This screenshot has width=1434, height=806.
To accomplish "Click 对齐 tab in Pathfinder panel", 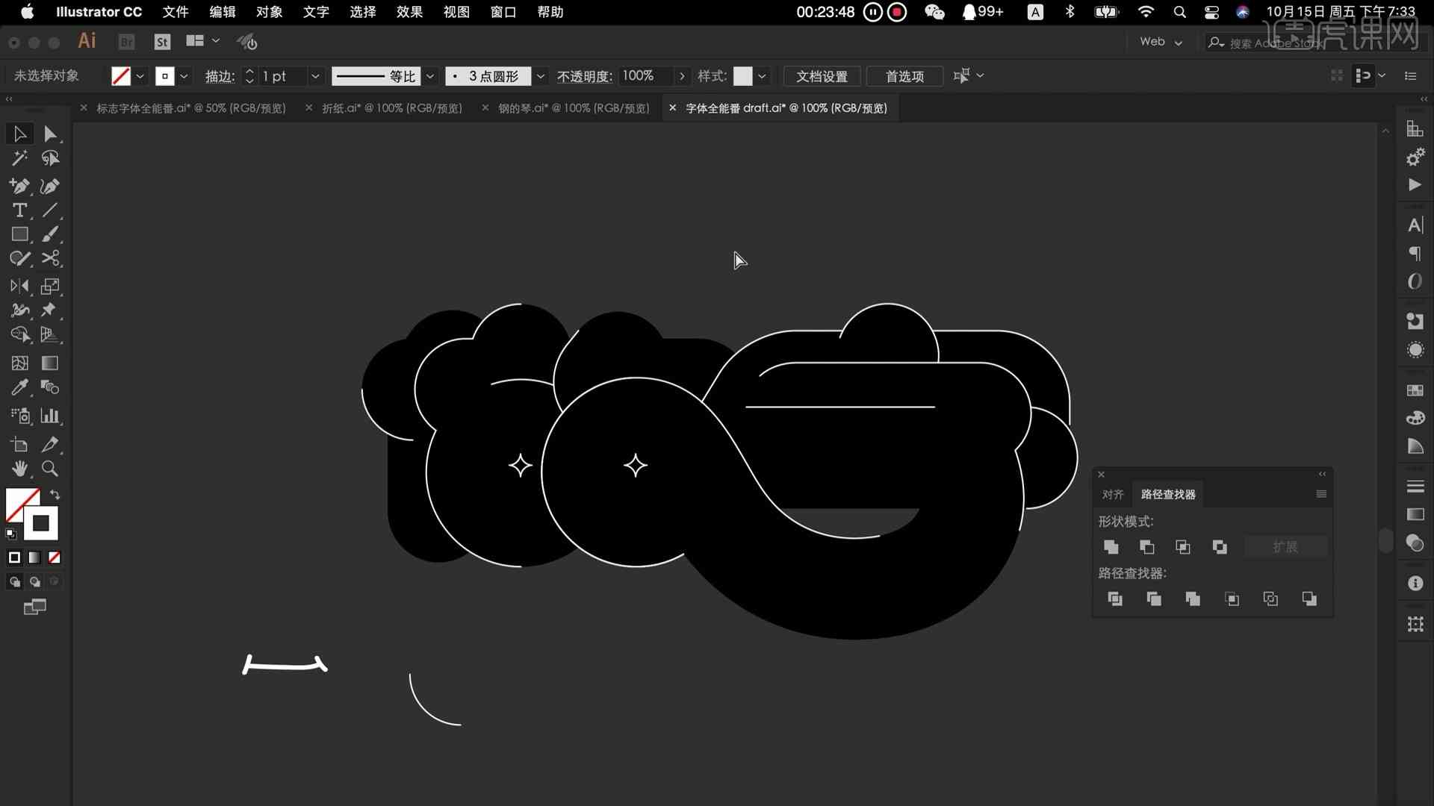I will tap(1112, 493).
